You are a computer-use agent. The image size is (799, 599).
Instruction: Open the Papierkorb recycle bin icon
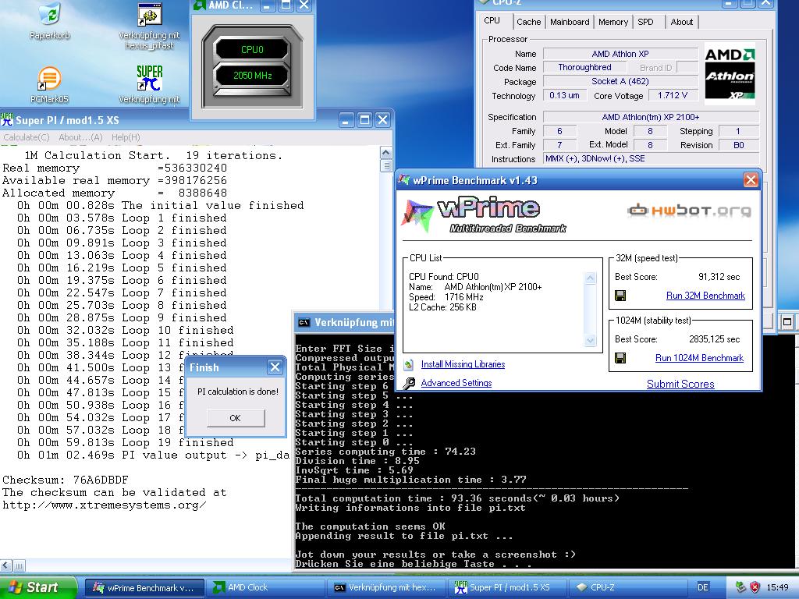tap(49, 13)
